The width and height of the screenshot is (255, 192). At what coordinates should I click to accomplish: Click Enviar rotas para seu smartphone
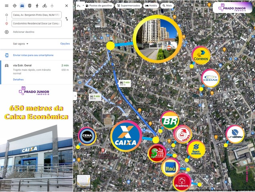coord(33,55)
